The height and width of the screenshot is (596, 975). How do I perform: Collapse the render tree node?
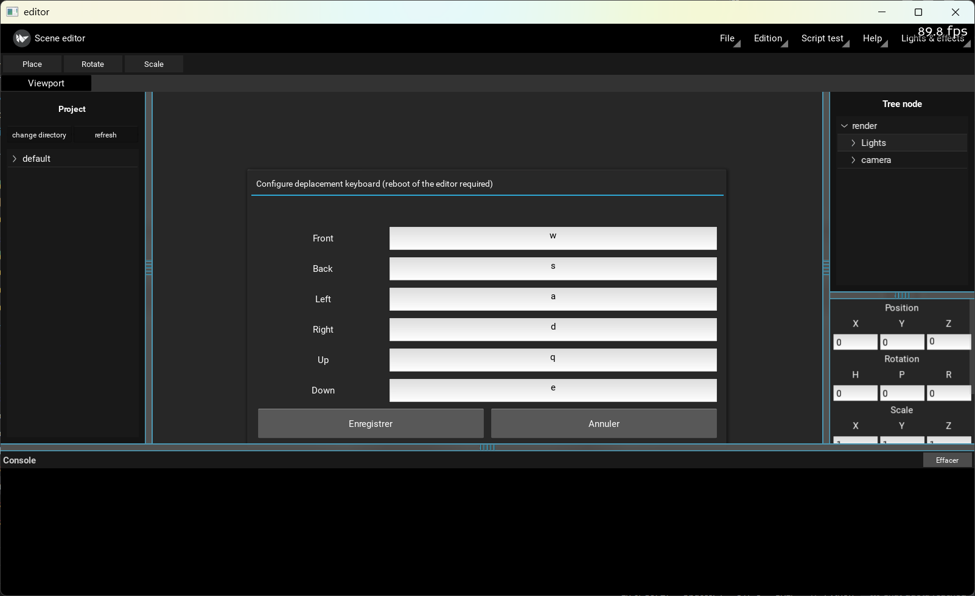pyautogui.click(x=844, y=126)
